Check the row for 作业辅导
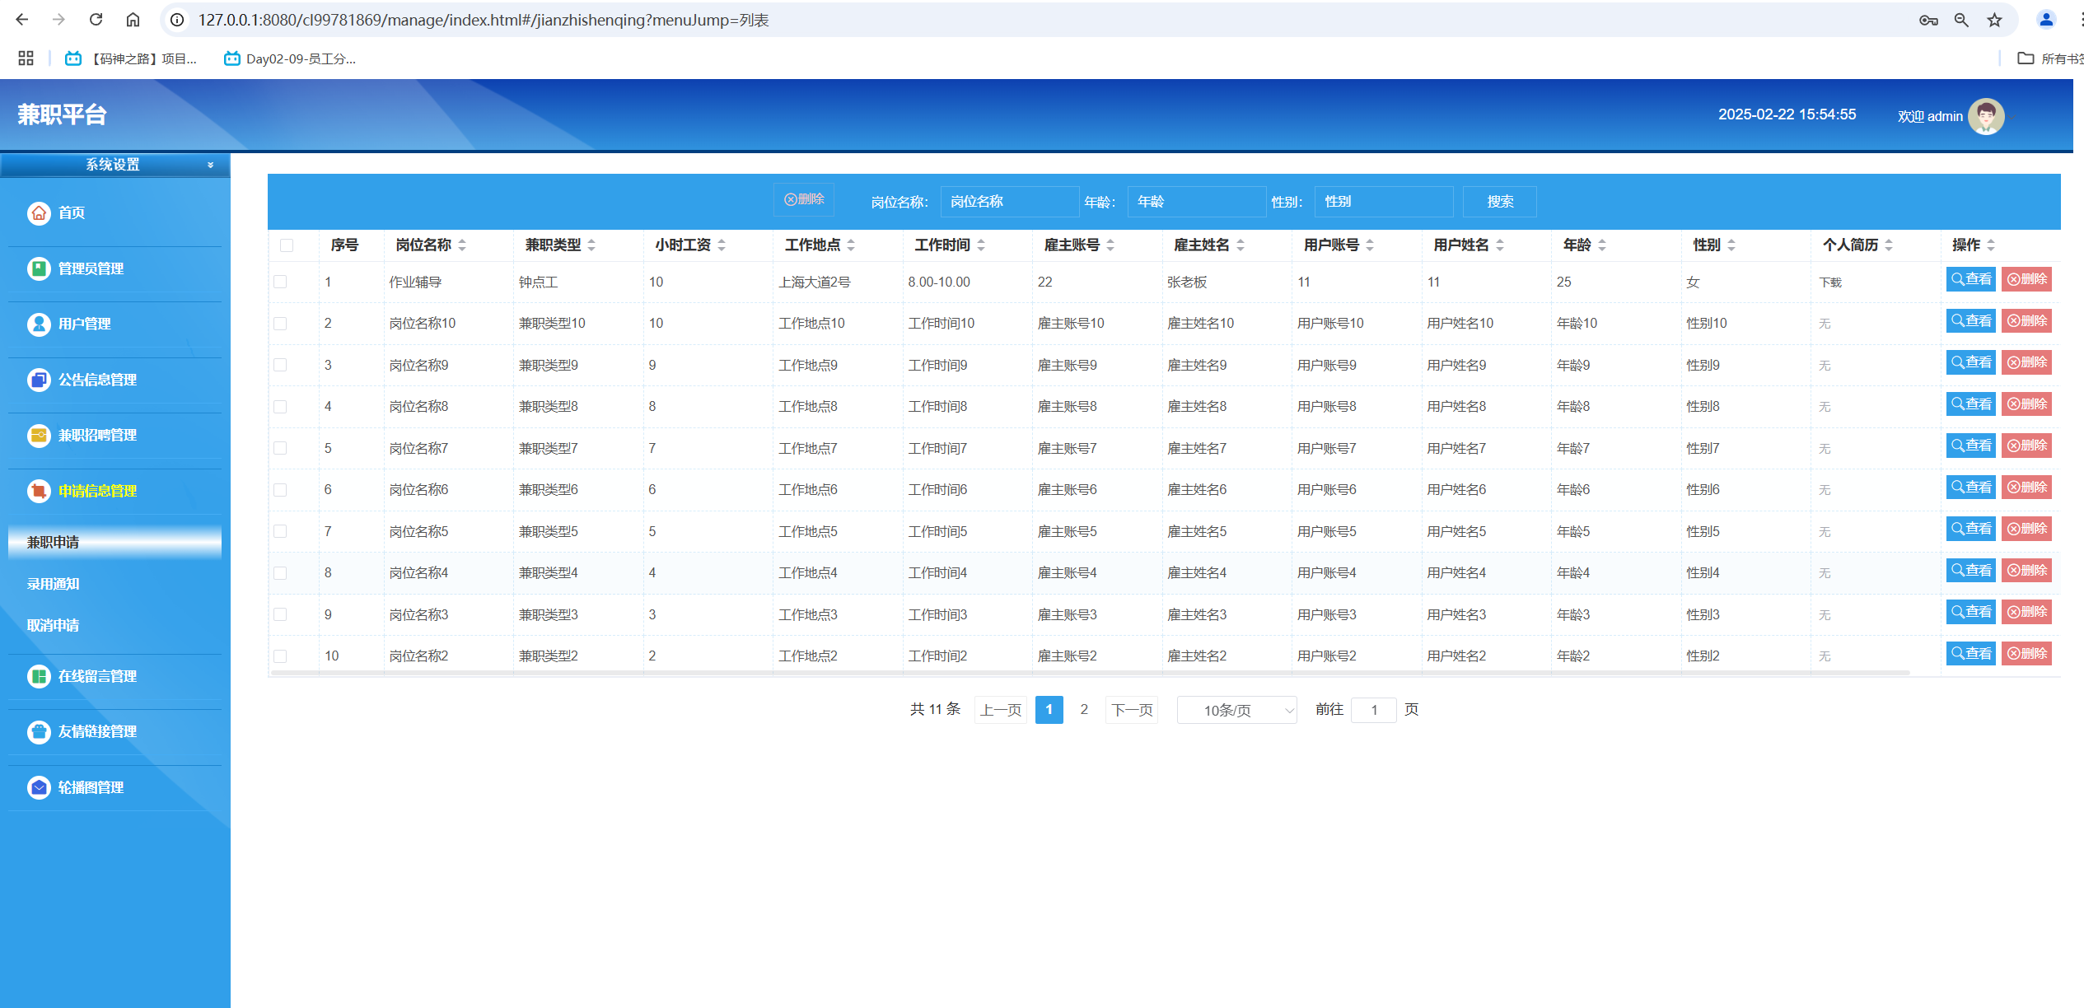 coord(280,282)
